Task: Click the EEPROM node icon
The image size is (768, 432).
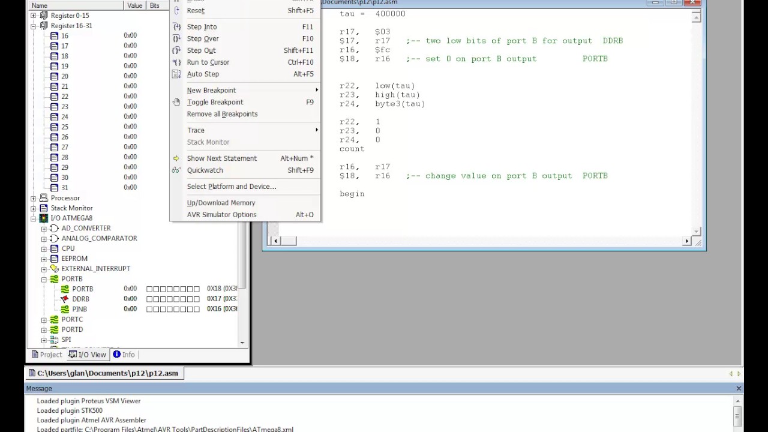Action: tap(55, 259)
